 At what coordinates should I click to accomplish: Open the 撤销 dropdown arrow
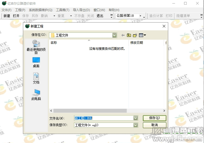click(54, 16)
